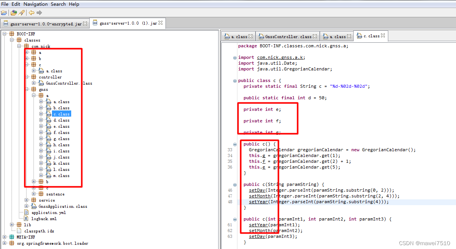Click the d.class bytecode file icon
Viewport: 456px width, 249px height.
coord(48,120)
